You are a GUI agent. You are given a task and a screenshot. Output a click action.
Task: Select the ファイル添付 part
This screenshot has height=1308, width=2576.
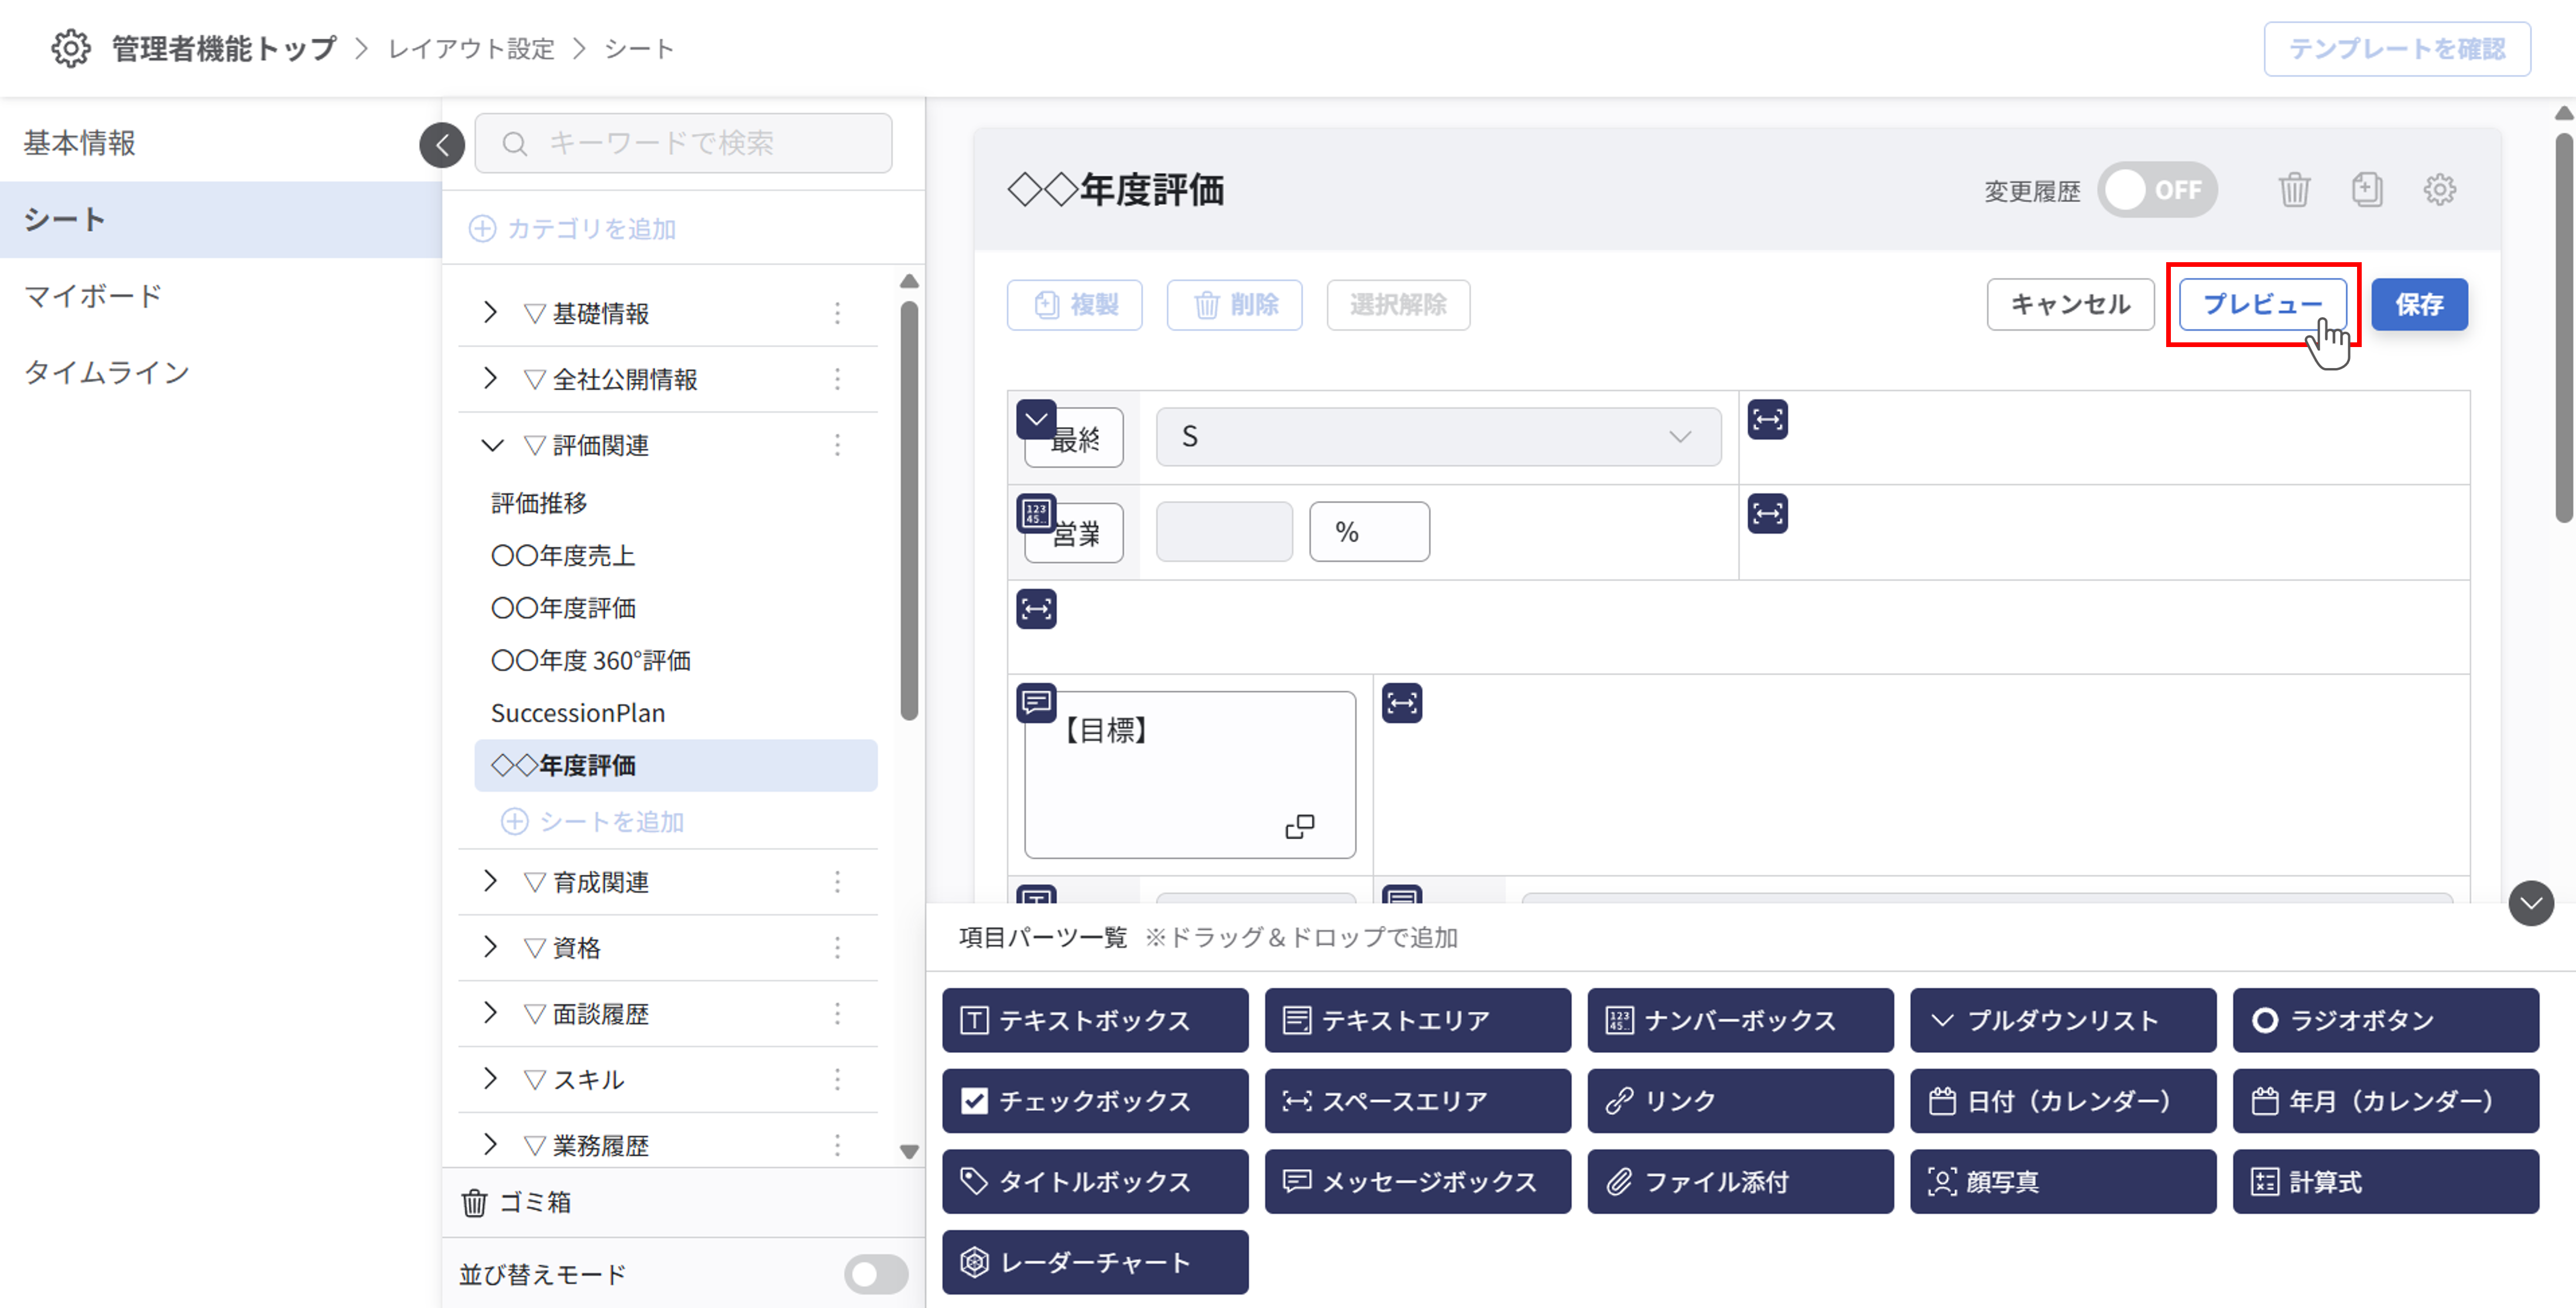[1740, 1182]
